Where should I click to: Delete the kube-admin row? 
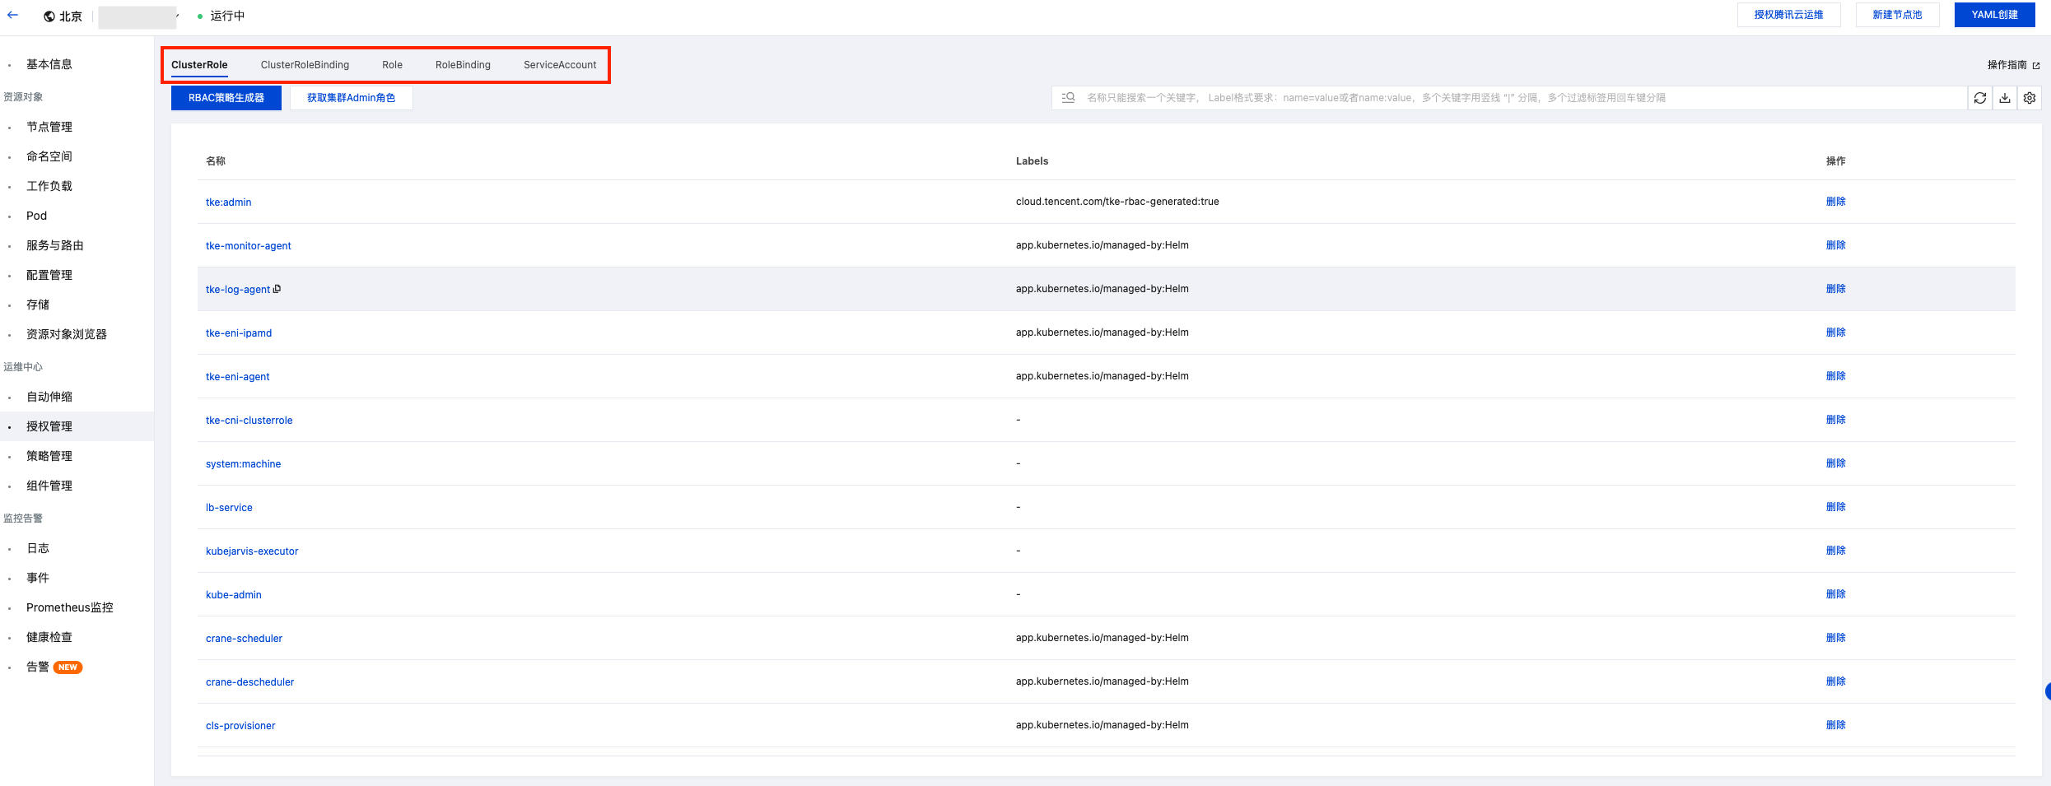point(1835,594)
